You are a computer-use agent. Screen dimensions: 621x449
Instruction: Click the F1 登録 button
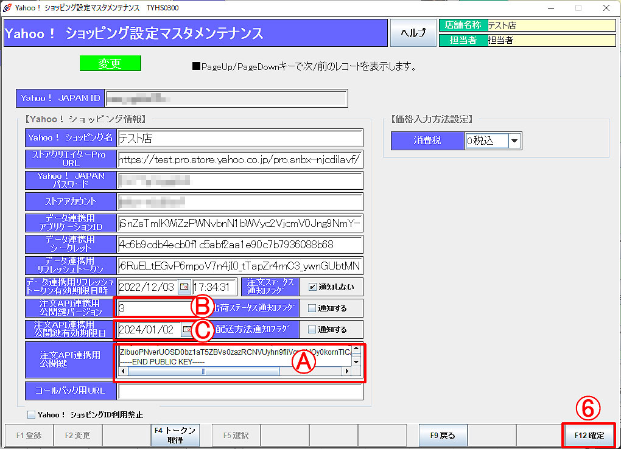(29, 435)
